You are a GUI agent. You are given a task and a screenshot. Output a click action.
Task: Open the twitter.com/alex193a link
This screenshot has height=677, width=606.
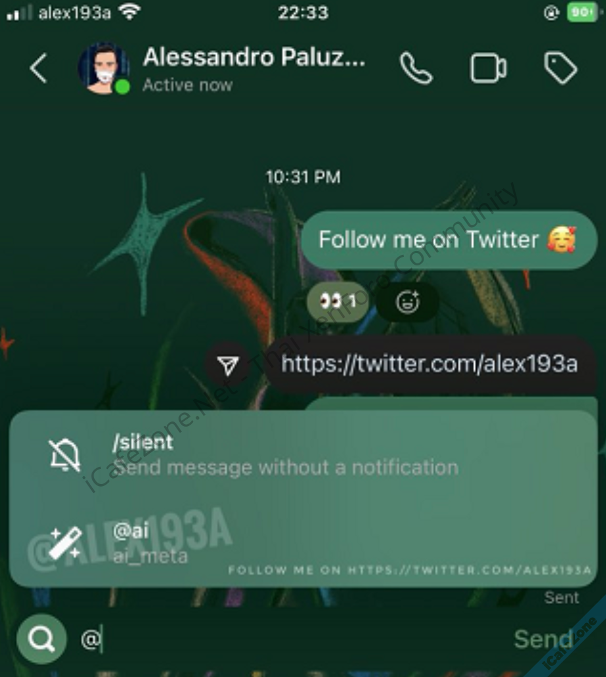tap(429, 364)
